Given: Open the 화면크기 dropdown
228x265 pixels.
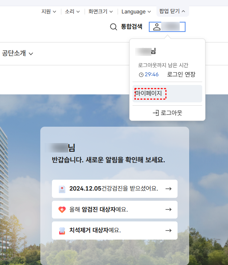Looking at the screenshot, I should coord(101,12).
